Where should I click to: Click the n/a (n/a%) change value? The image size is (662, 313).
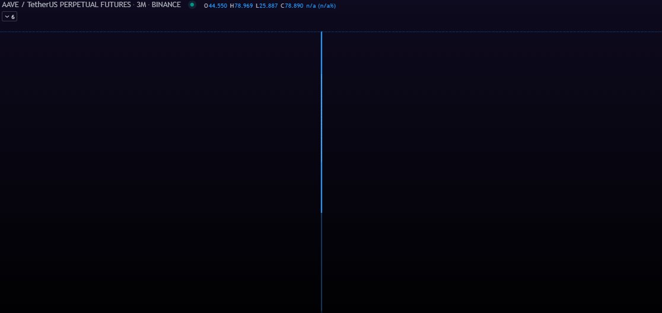pos(321,6)
